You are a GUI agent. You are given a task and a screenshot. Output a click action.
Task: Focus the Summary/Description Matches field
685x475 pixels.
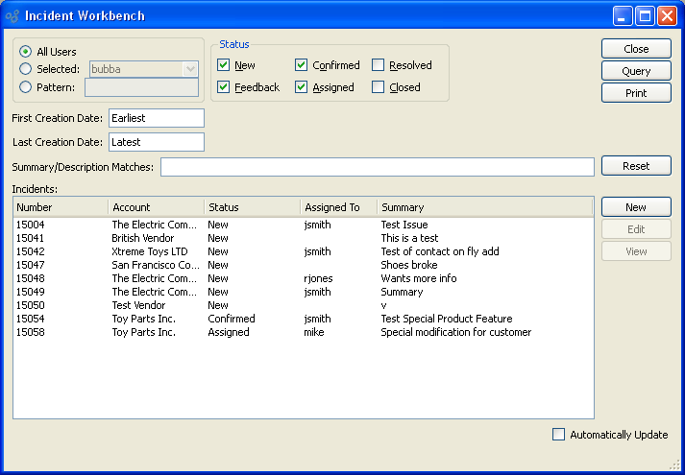tap(377, 167)
